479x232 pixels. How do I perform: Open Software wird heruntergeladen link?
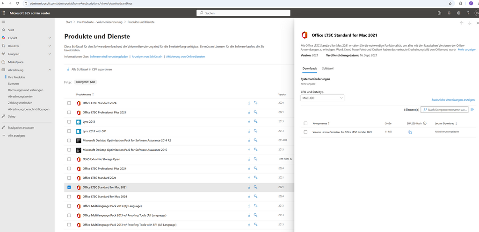[109, 56]
